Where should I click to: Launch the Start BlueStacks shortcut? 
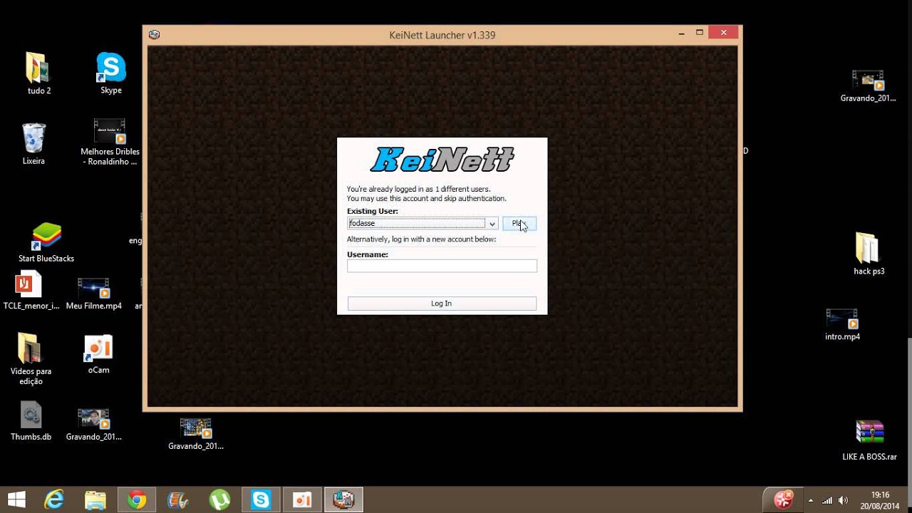tap(46, 237)
